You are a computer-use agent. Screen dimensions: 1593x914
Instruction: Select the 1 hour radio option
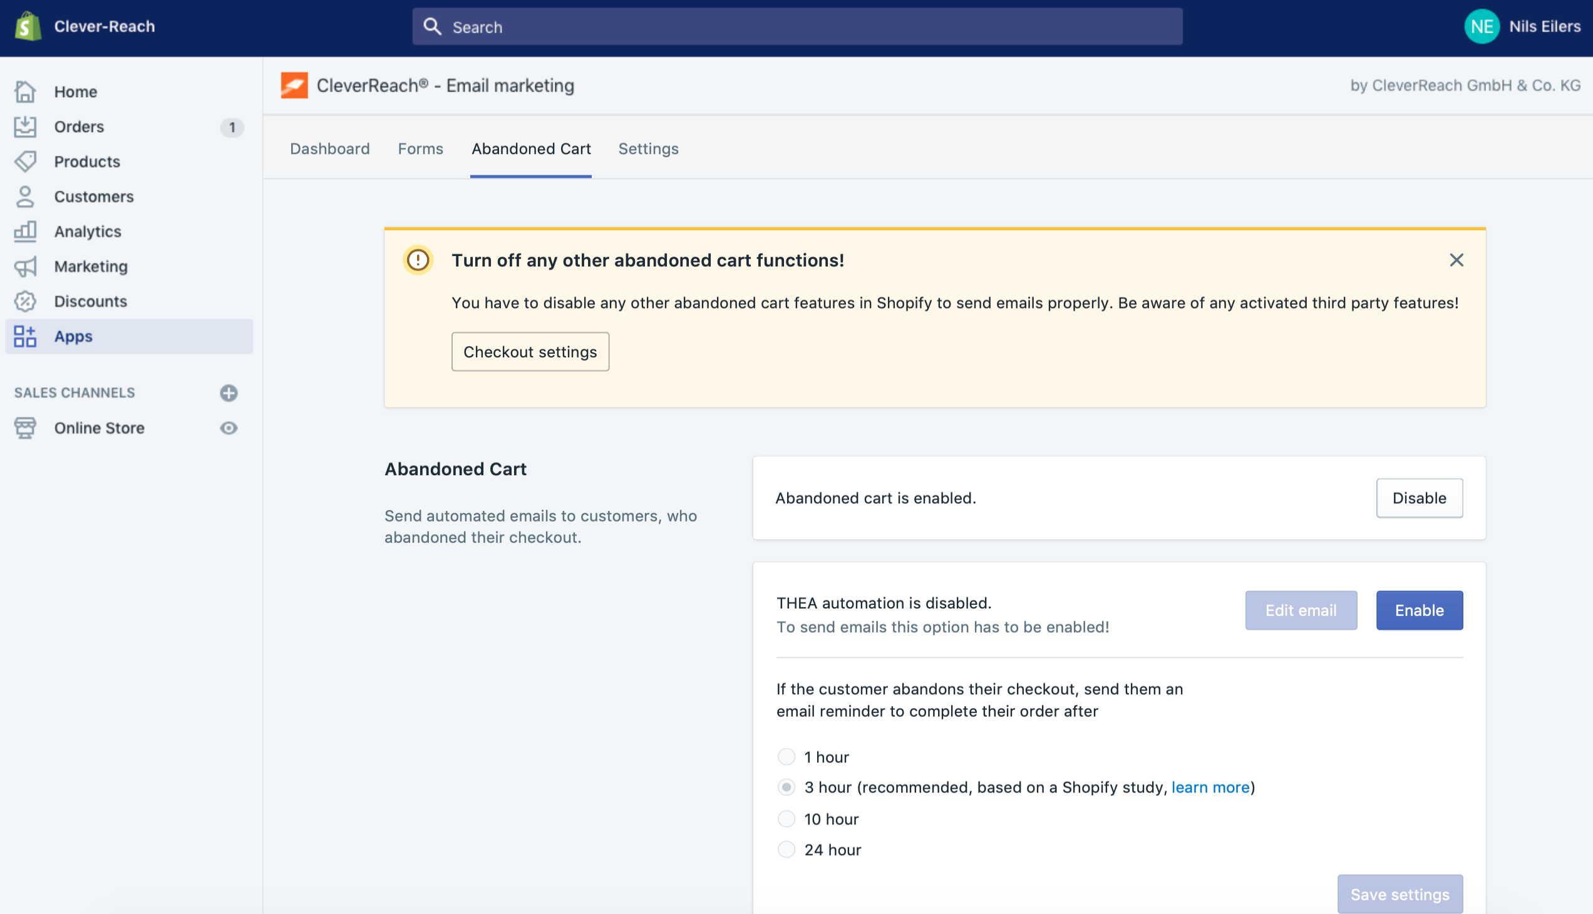coord(786,757)
